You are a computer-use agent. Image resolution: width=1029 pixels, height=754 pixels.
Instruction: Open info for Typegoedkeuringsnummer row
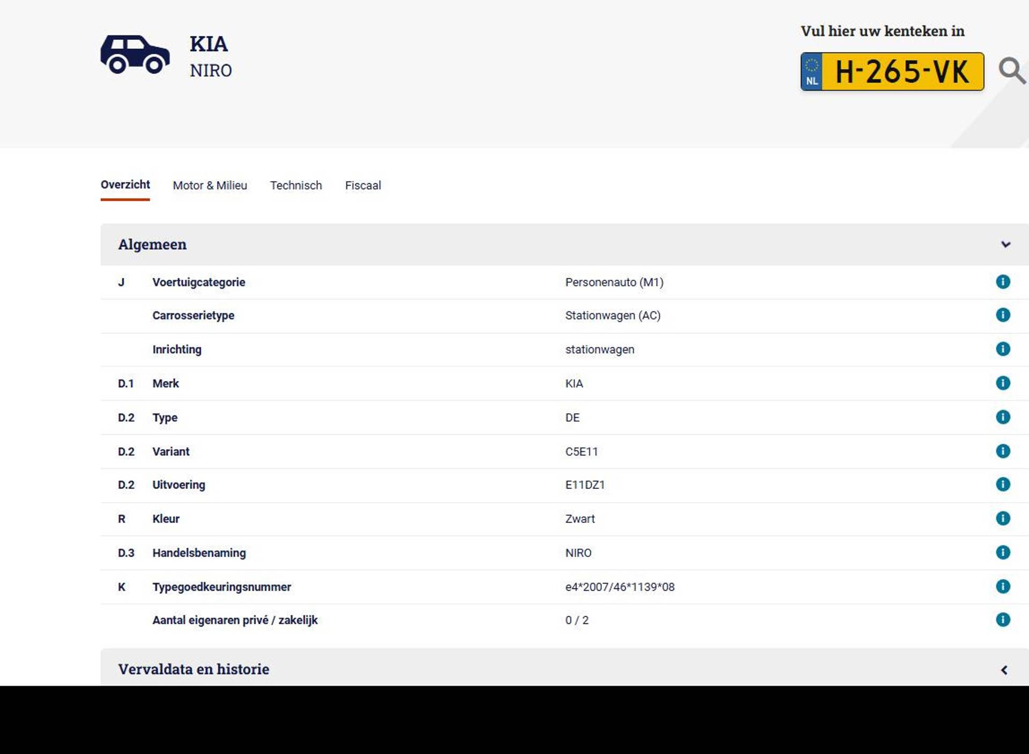(1003, 586)
